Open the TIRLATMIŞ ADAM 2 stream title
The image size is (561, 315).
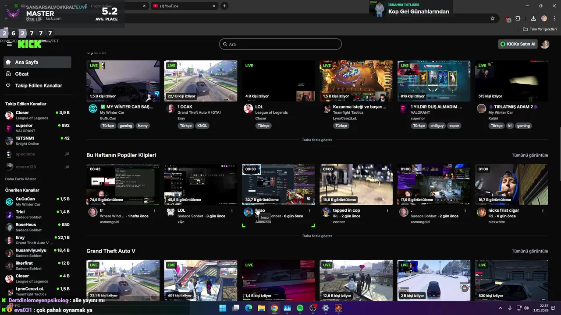[514, 107]
